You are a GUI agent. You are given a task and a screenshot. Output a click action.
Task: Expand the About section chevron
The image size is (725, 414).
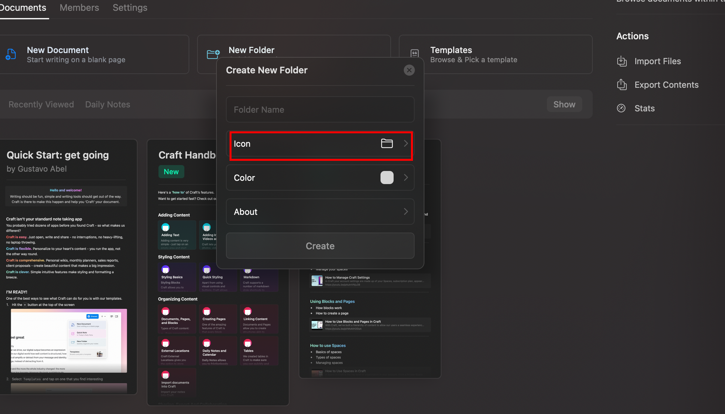(x=406, y=212)
